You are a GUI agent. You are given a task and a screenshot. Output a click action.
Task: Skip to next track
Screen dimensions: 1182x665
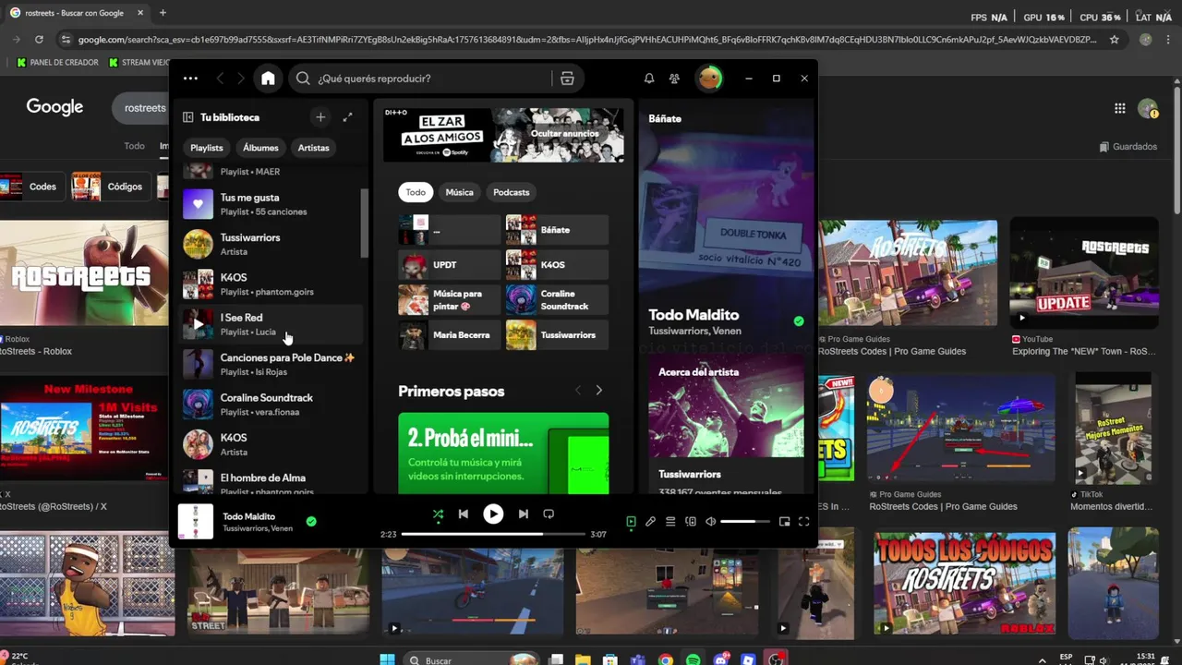pyautogui.click(x=523, y=514)
